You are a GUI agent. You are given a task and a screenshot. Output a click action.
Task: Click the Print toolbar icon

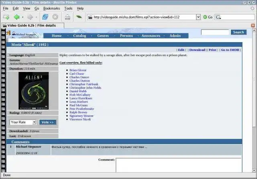tap(67, 17)
